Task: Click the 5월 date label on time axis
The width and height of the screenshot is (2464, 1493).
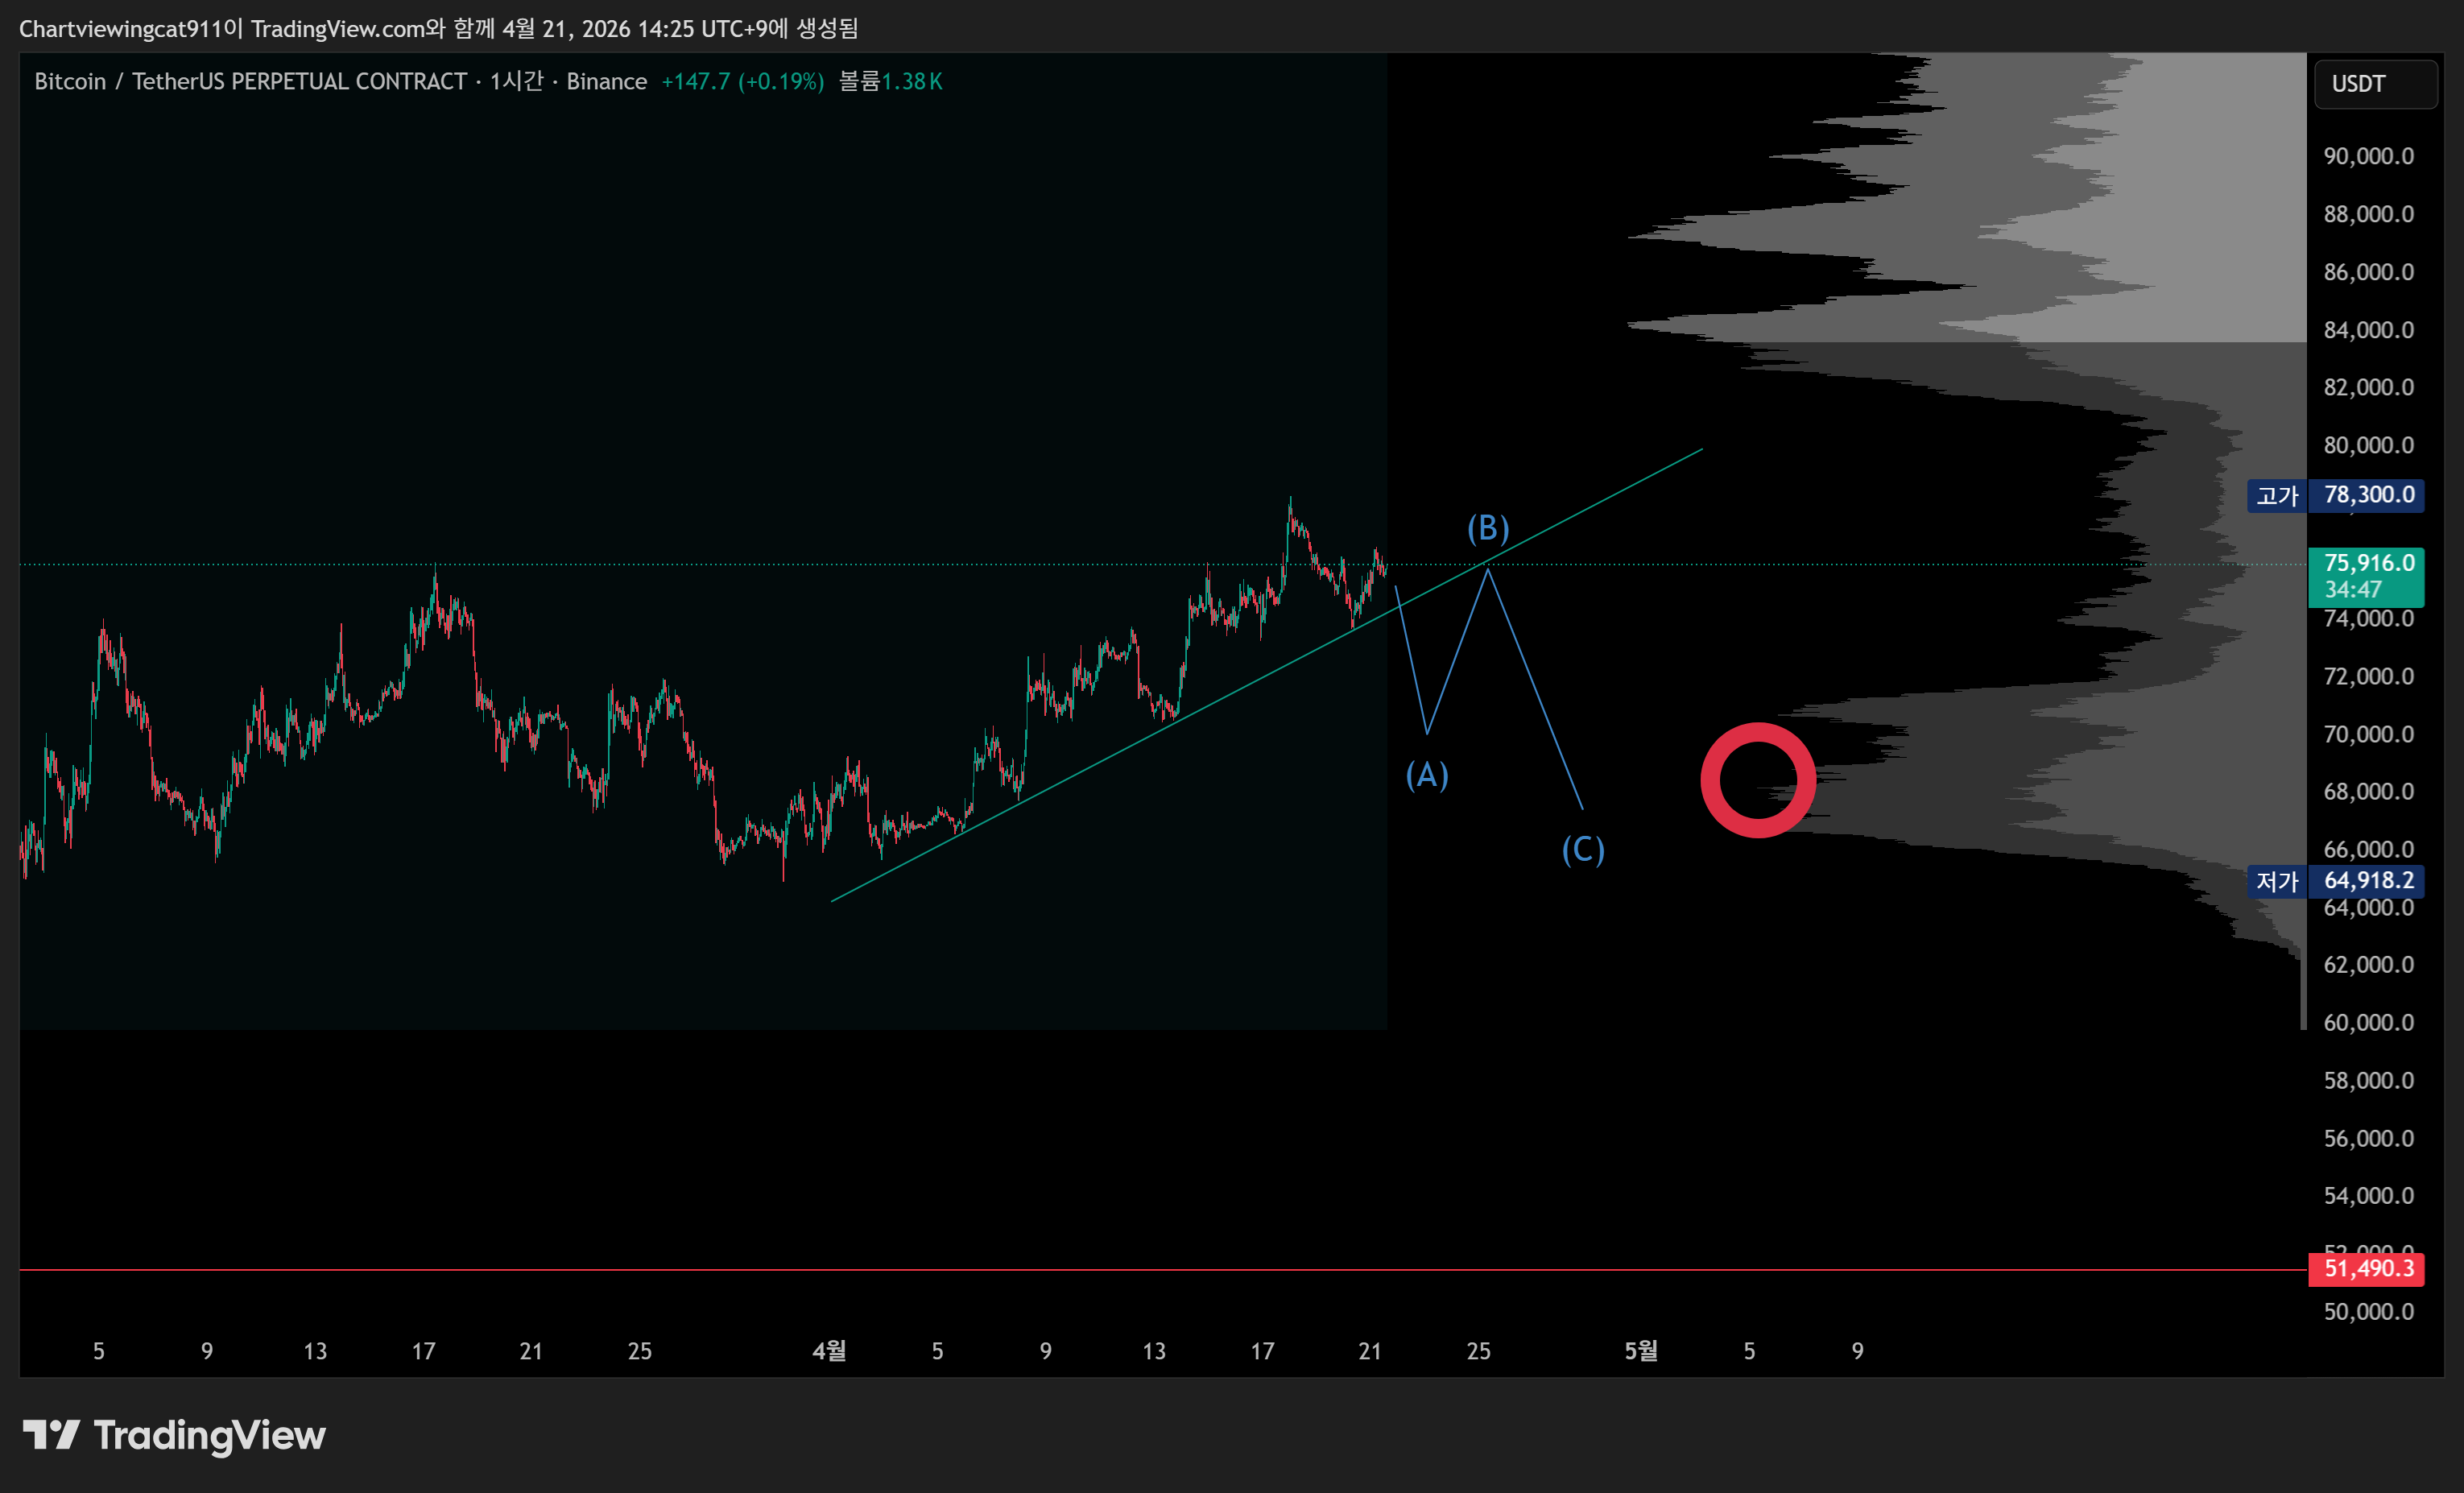Action: tap(1641, 1351)
